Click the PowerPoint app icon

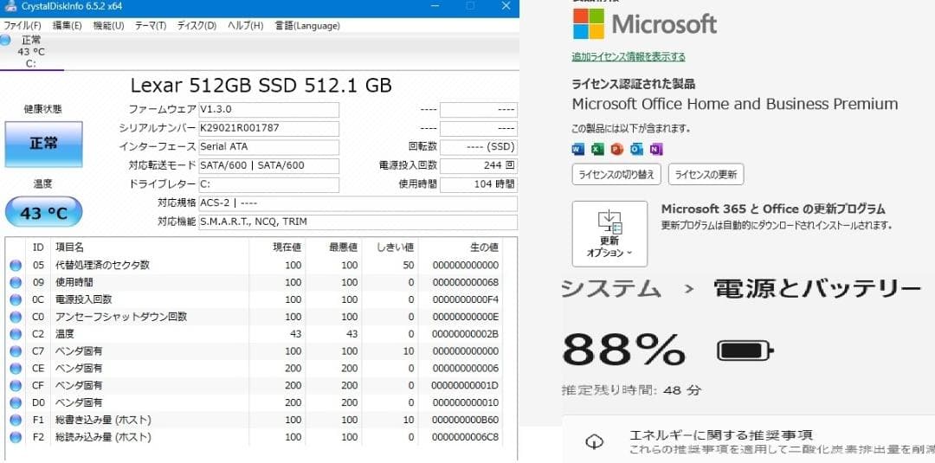pos(617,149)
